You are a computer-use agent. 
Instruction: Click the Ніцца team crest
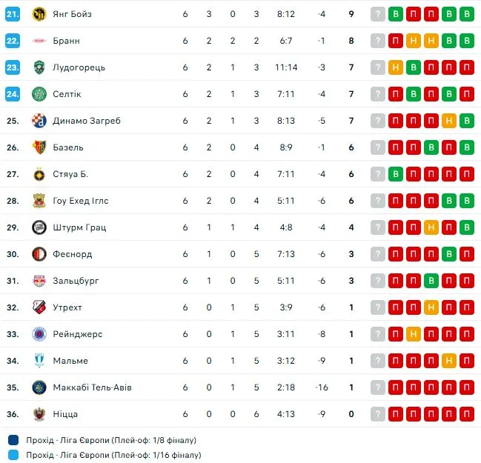click(39, 414)
